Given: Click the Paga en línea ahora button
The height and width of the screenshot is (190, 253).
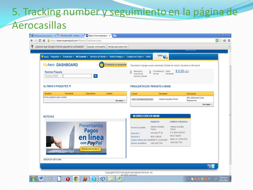Looking at the screenshot, I should tap(90, 149).
